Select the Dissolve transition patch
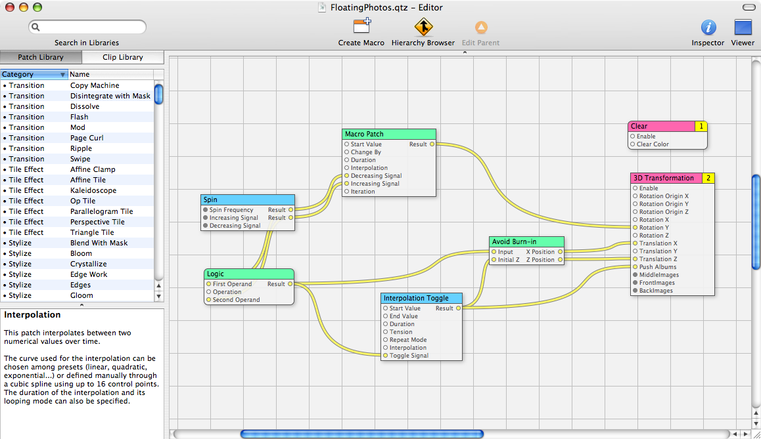761x439 pixels. click(x=77, y=106)
